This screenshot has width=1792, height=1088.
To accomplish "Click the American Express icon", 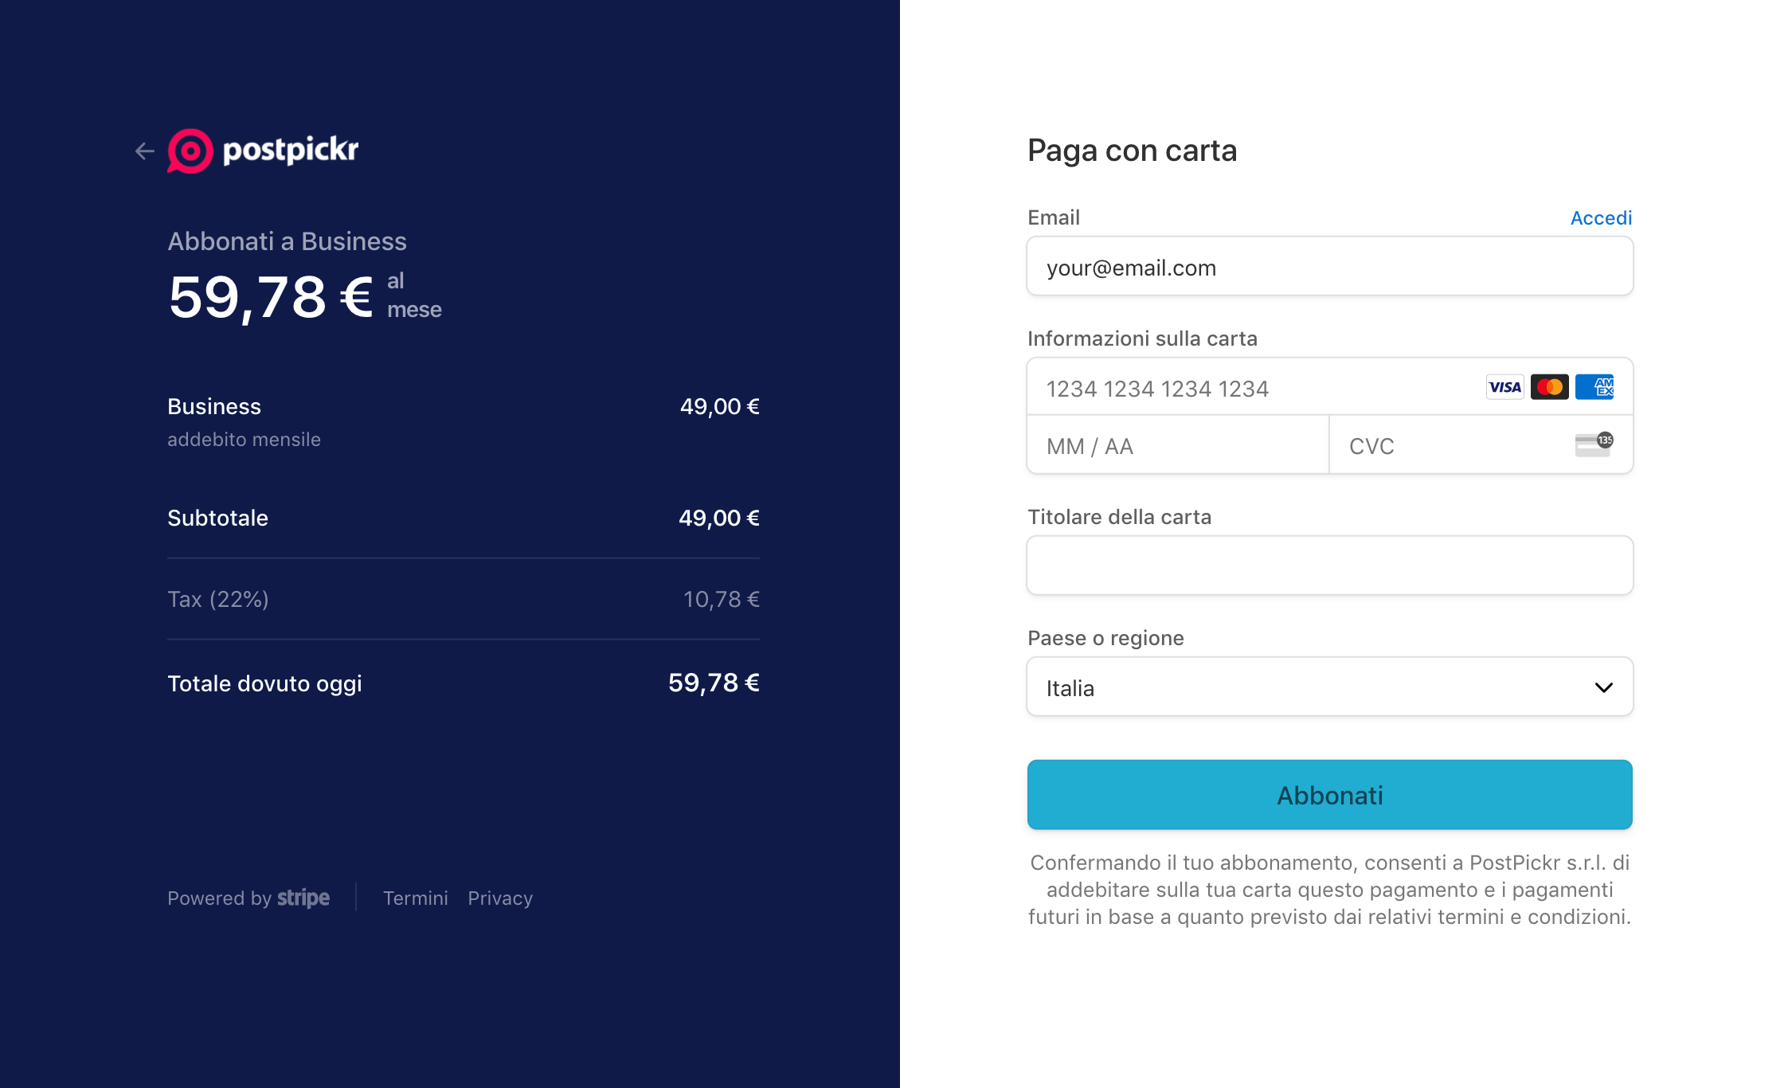I will coord(1594,387).
